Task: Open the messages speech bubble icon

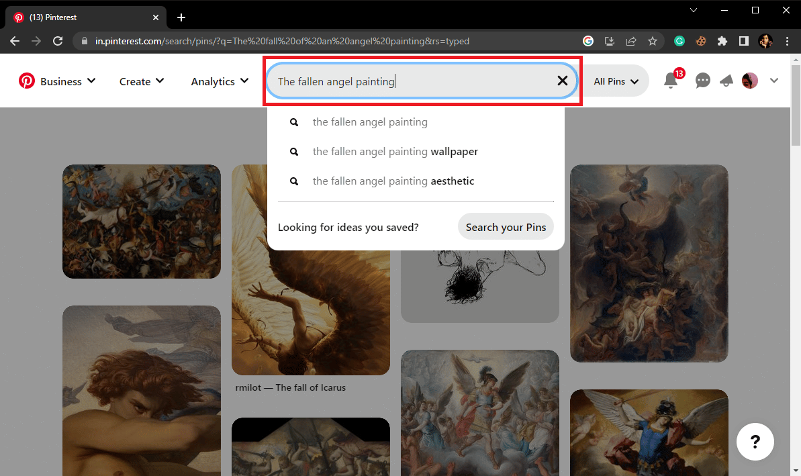Action: click(702, 81)
